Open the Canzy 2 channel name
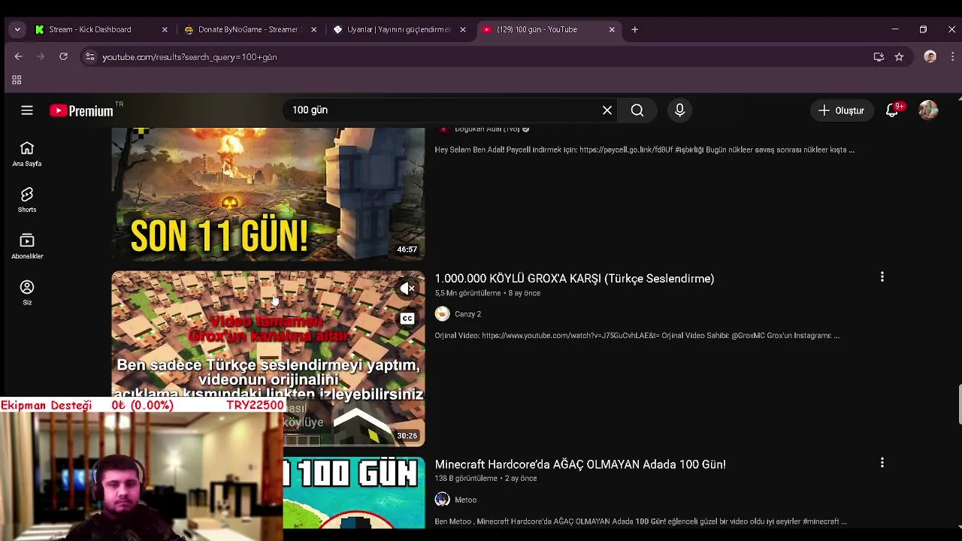The width and height of the screenshot is (962, 541). (x=467, y=314)
